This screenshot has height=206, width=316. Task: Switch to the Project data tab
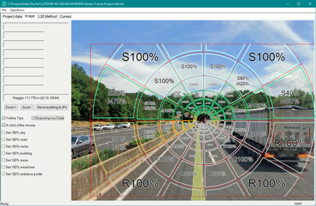12,17
